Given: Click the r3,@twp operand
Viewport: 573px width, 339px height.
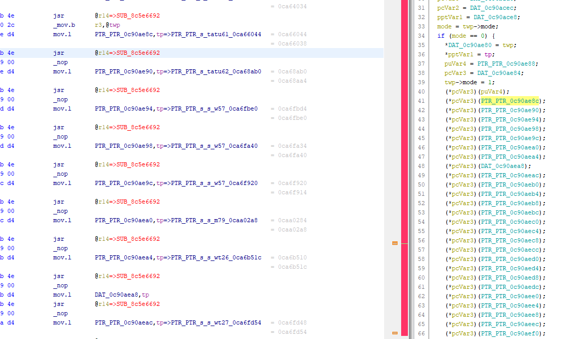Looking at the screenshot, I should click(108, 25).
